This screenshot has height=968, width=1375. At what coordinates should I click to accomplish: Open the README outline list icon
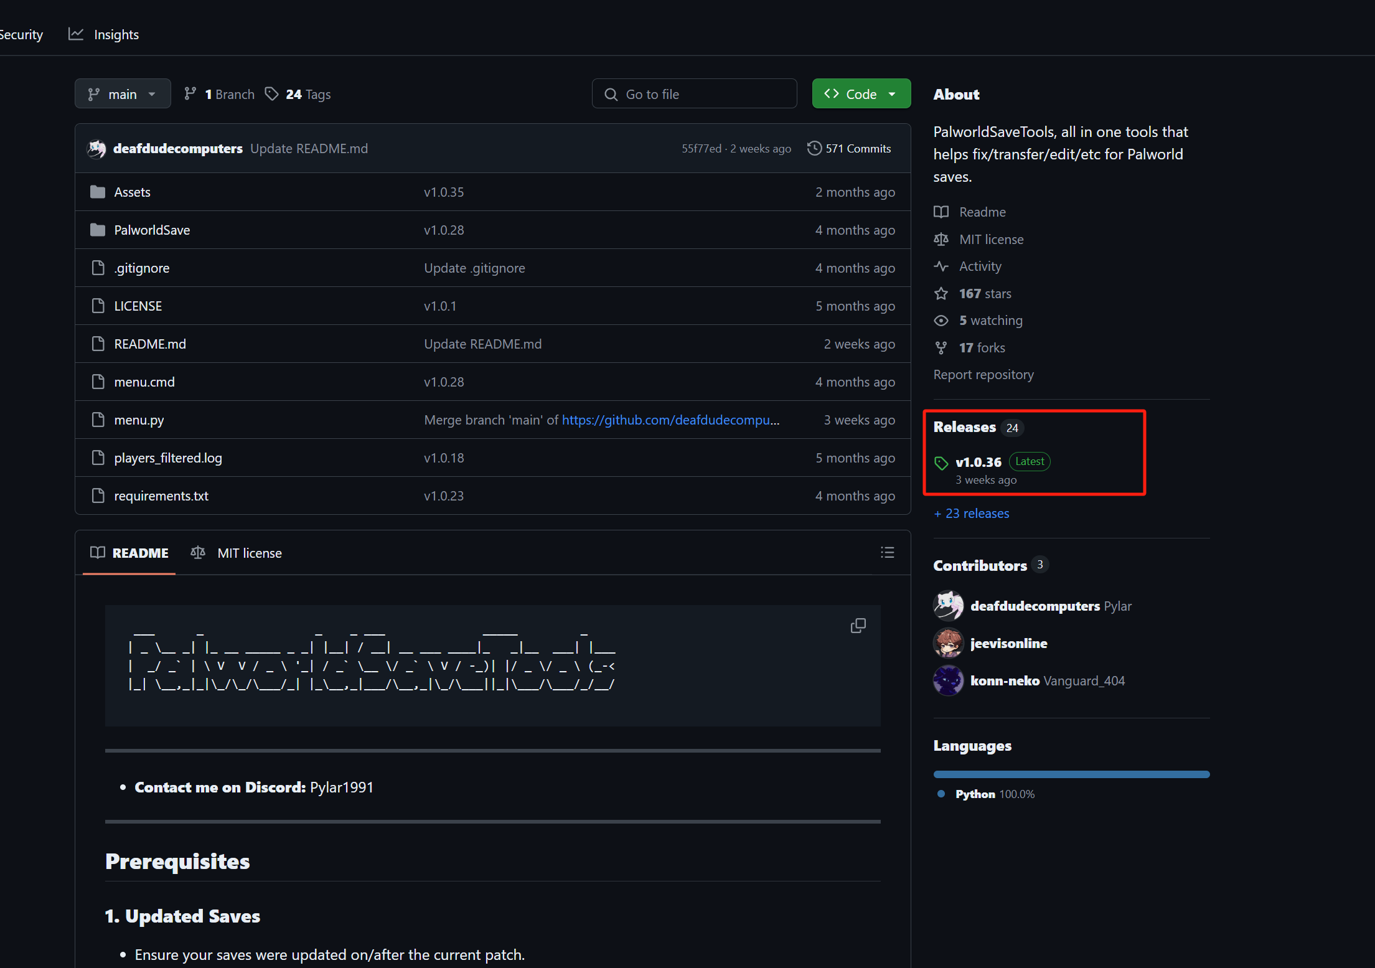click(887, 552)
